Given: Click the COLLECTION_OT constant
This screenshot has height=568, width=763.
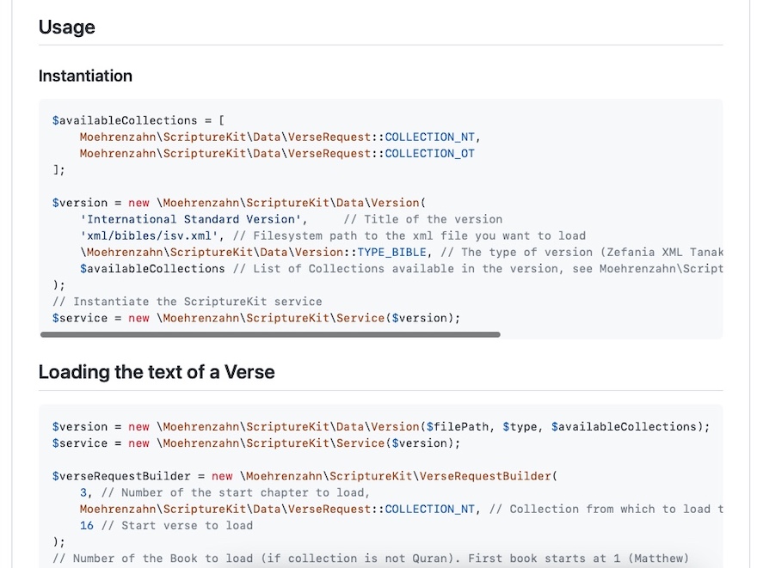Looking at the screenshot, I should [430, 154].
